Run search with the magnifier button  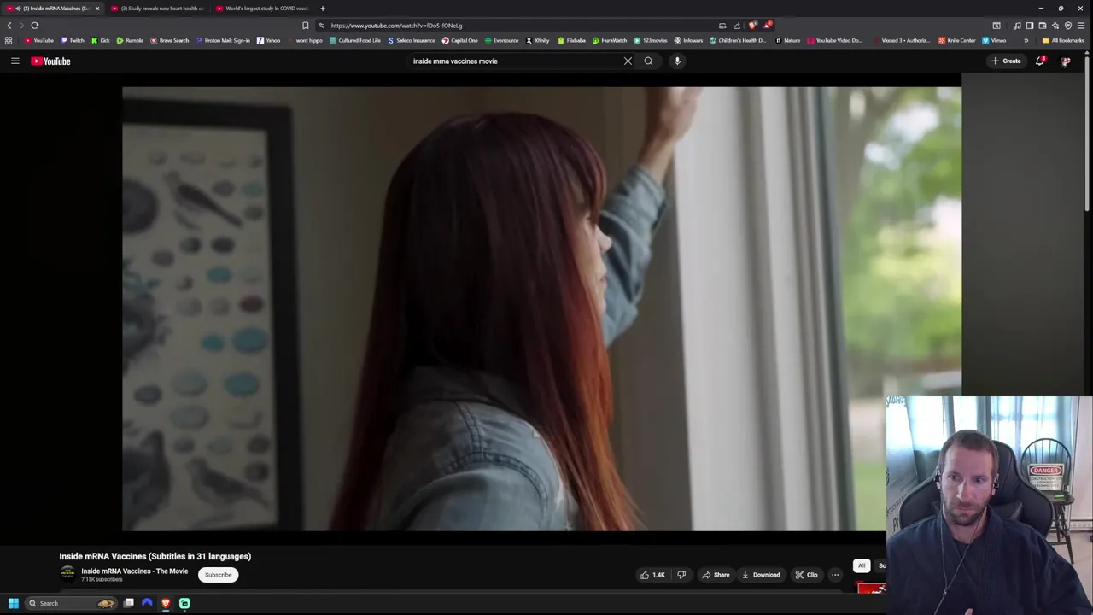tap(648, 61)
